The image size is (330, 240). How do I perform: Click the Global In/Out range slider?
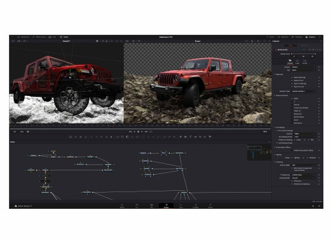[303, 54]
